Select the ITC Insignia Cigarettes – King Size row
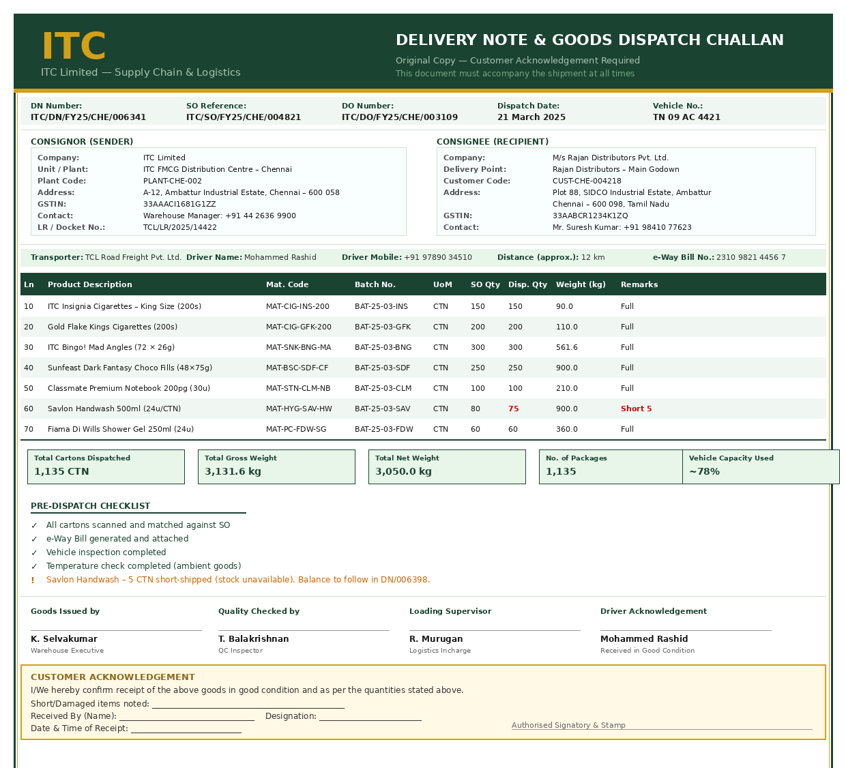Image resolution: width=846 pixels, height=768 pixels. click(x=423, y=306)
